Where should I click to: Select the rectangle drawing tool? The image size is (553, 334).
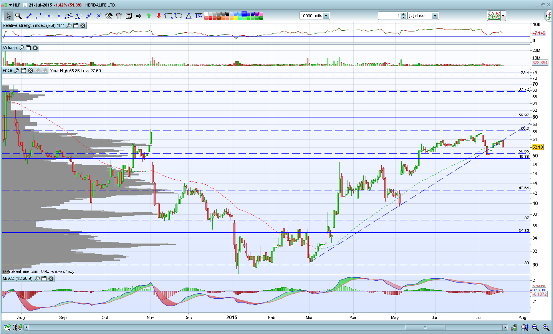pyautogui.click(x=169, y=16)
